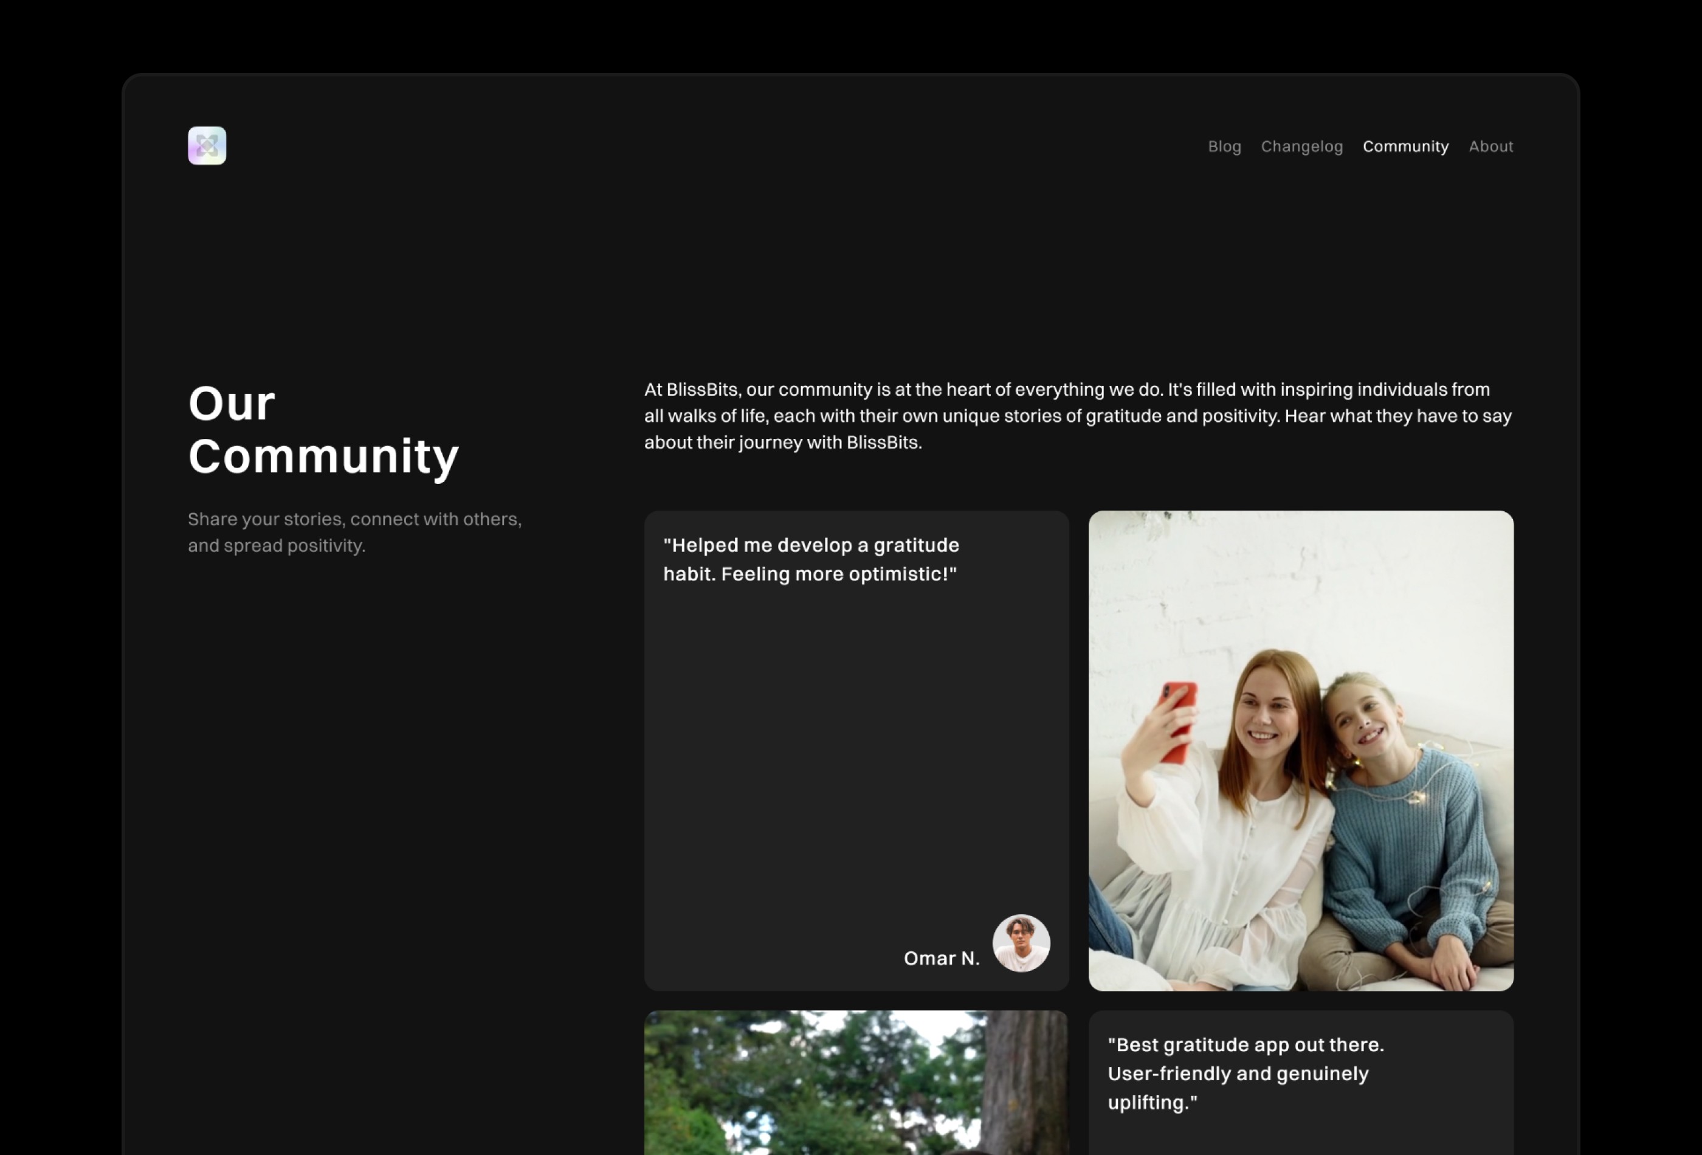
Task: Click the Omar N. name label
Action: 942,957
